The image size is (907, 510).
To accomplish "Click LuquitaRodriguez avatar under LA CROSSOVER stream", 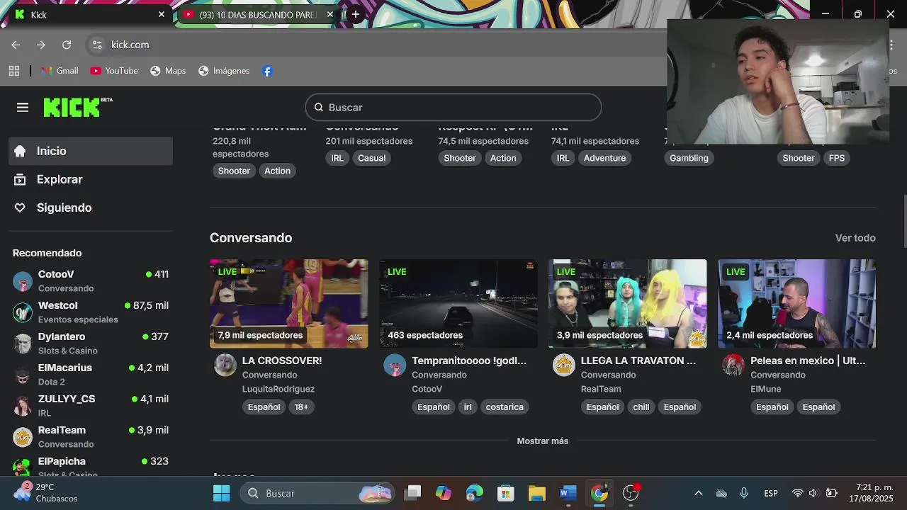I will pyautogui.click(x=225, y=365).
